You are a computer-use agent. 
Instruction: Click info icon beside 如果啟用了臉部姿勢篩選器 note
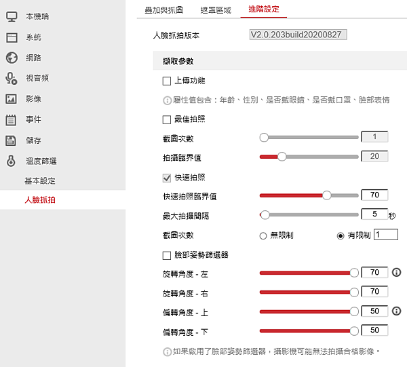coord(167,352)
